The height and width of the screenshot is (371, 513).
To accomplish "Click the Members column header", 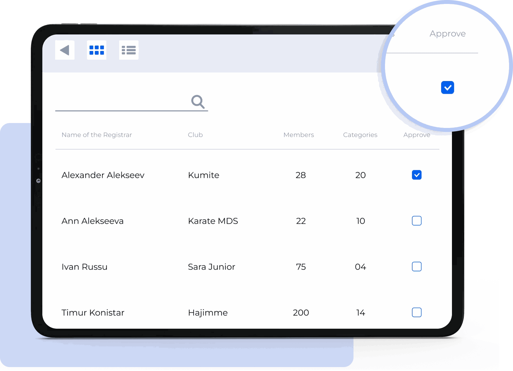I will 299,135.
